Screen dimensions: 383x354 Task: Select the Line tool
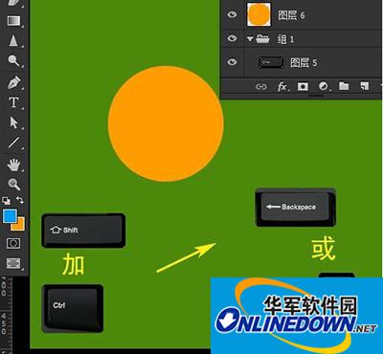pyautogui.click(x=13, y=143)
